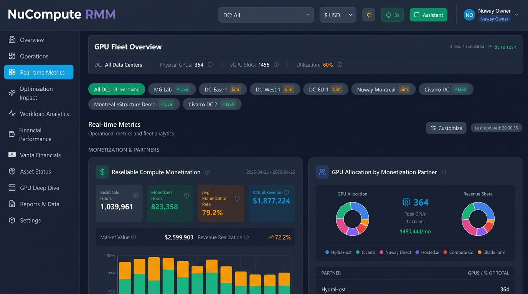The height and width of the screenshot is (294, 528).
Task: Select the DC-East-1 tab
Action: 223,89
